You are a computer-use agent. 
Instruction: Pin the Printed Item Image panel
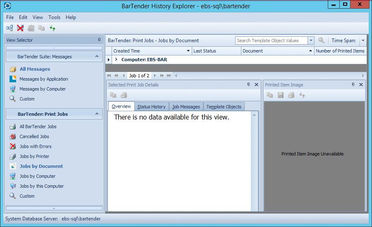pos(353,84)
